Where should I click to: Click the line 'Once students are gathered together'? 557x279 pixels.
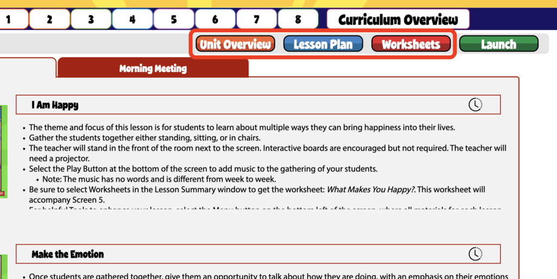tap(269, 276)
